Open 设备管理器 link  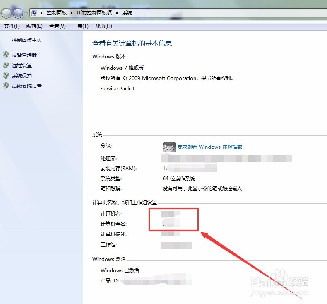[x=24, y=55]
